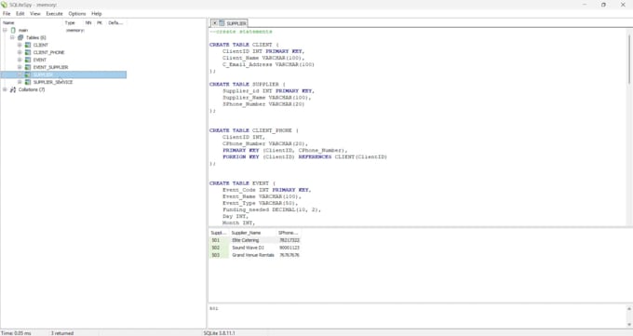The width and height of the screenshot is (633, 336).
Task: Click the NN column header
Action: pyautogui.click(x=88, y=22)
